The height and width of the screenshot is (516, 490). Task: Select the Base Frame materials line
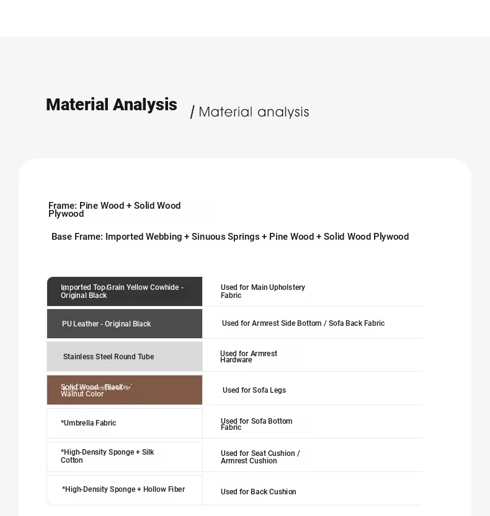(230, 237)
